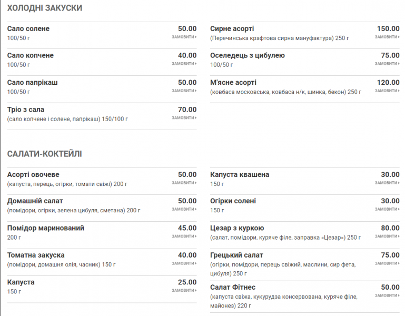Viewport: 405px width, 316px height.
Task: Order Огірки солені
Action: click(387, 210)
